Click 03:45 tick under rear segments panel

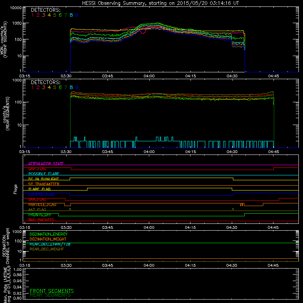[108, 152]
